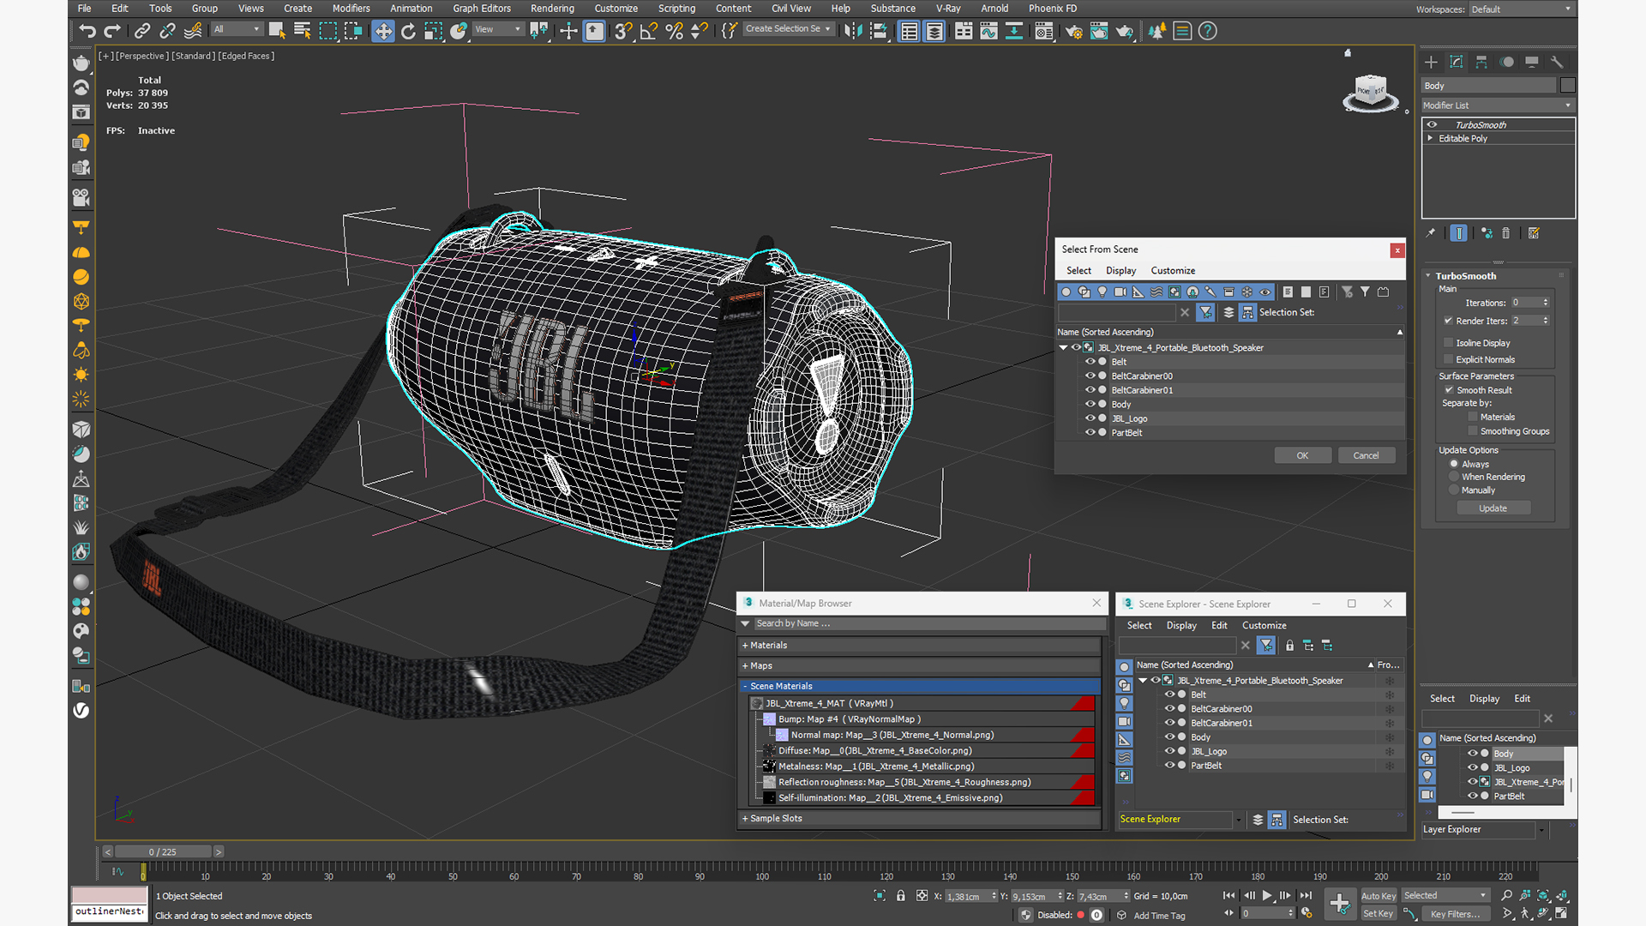This screenshot has height=926, width=1646.
Task: Open the Curve Editor from the toolbar
Action: (x=988, y=31)
